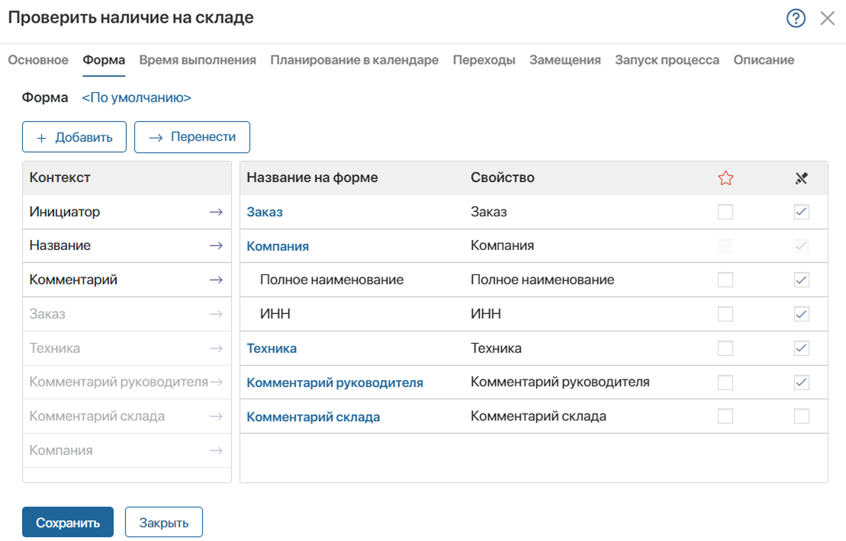Click the arrow next to Название
The width and height of the screenshot is (846, 541).
(217, 245)
